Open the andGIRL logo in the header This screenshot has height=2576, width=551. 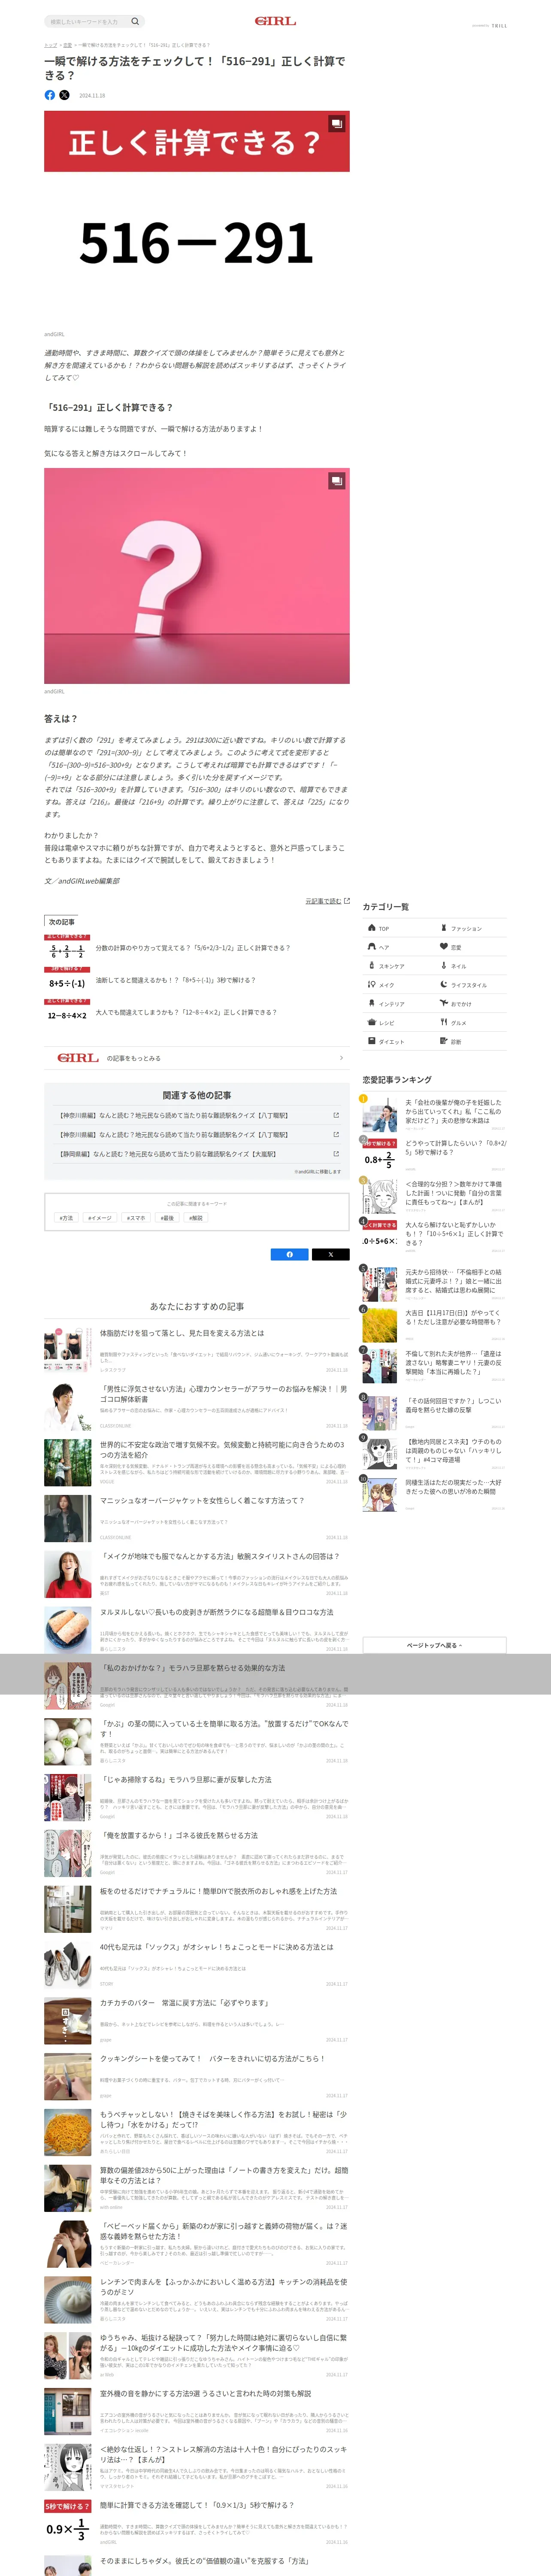coord(275,21)
